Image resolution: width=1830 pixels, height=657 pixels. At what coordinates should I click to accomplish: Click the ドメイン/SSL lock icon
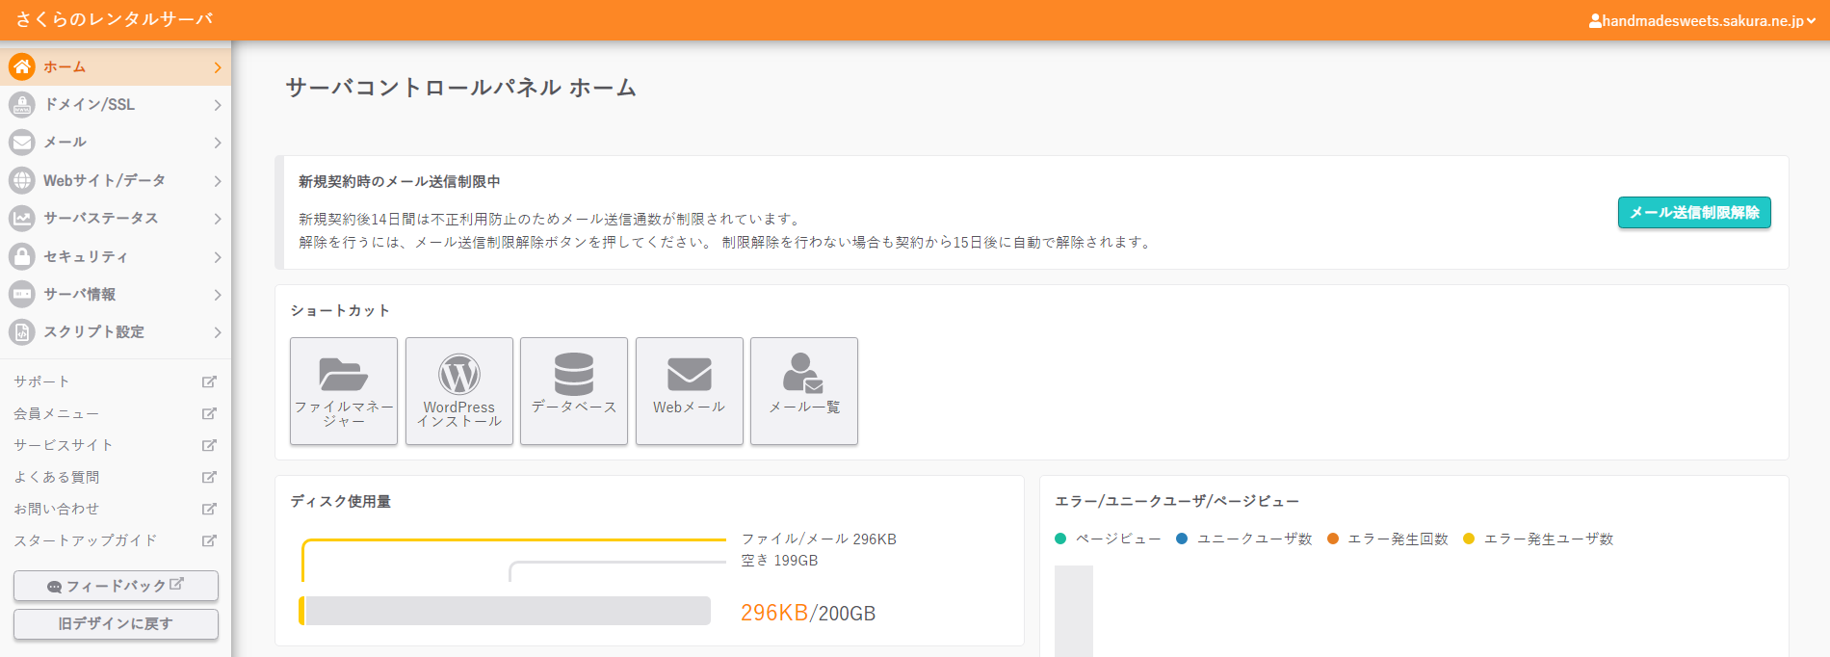click(22, 104)
